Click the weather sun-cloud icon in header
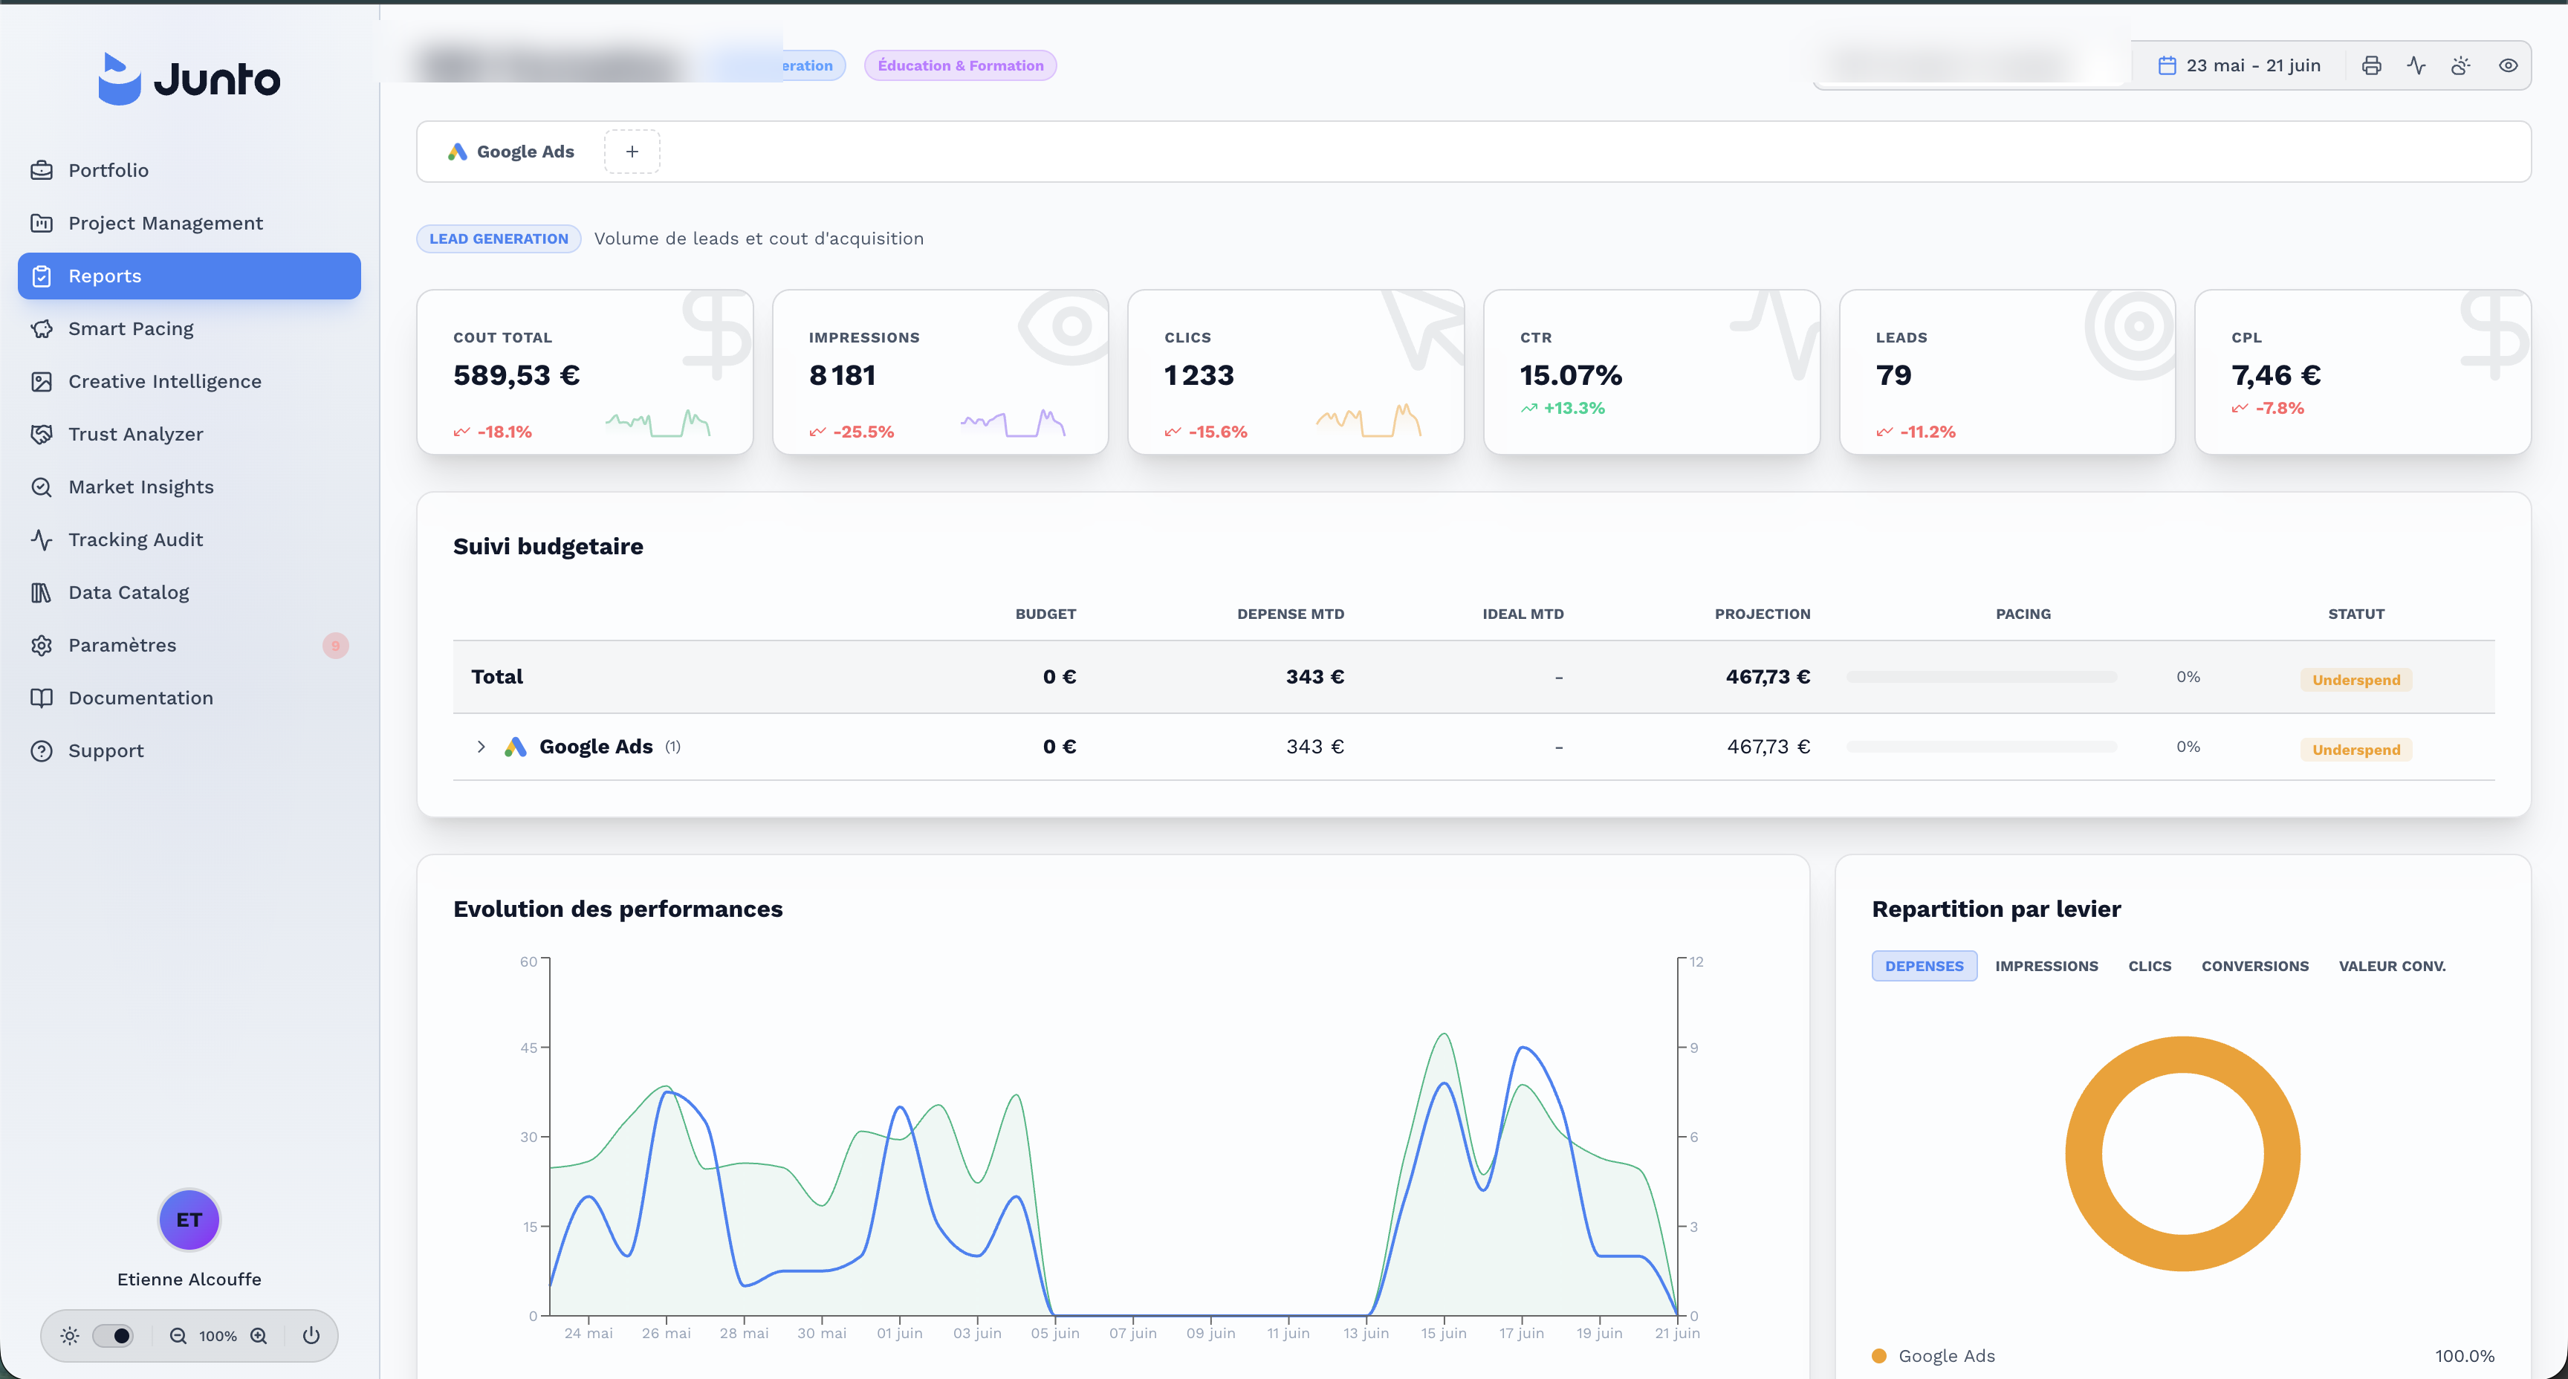Image resolution: width=2568 pixels, height=1379 pixels. pos(2461,66)
